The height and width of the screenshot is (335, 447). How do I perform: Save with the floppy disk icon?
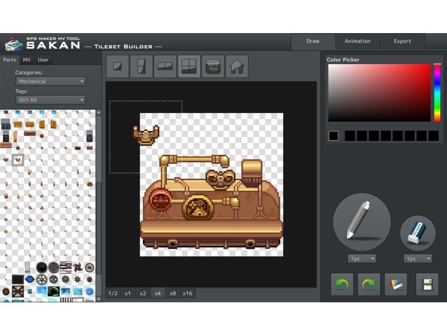[x=427, y=284]
